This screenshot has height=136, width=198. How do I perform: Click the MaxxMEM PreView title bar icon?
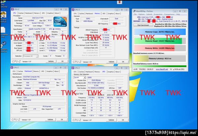pyautogui.click(x=134, y=11)
